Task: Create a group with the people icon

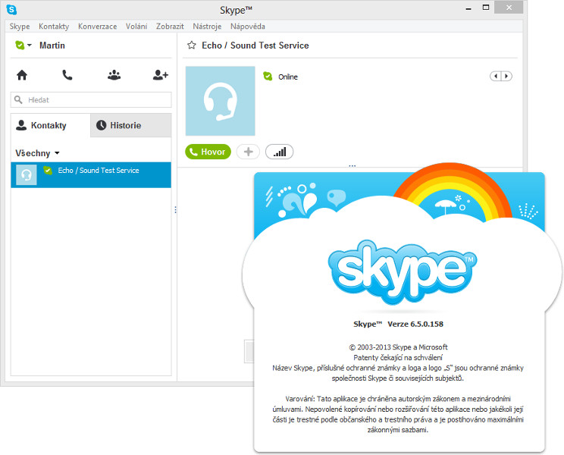Action: [114, 75]
